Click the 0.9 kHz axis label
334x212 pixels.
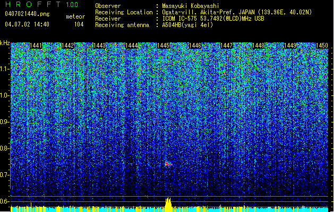click(5, 122)
